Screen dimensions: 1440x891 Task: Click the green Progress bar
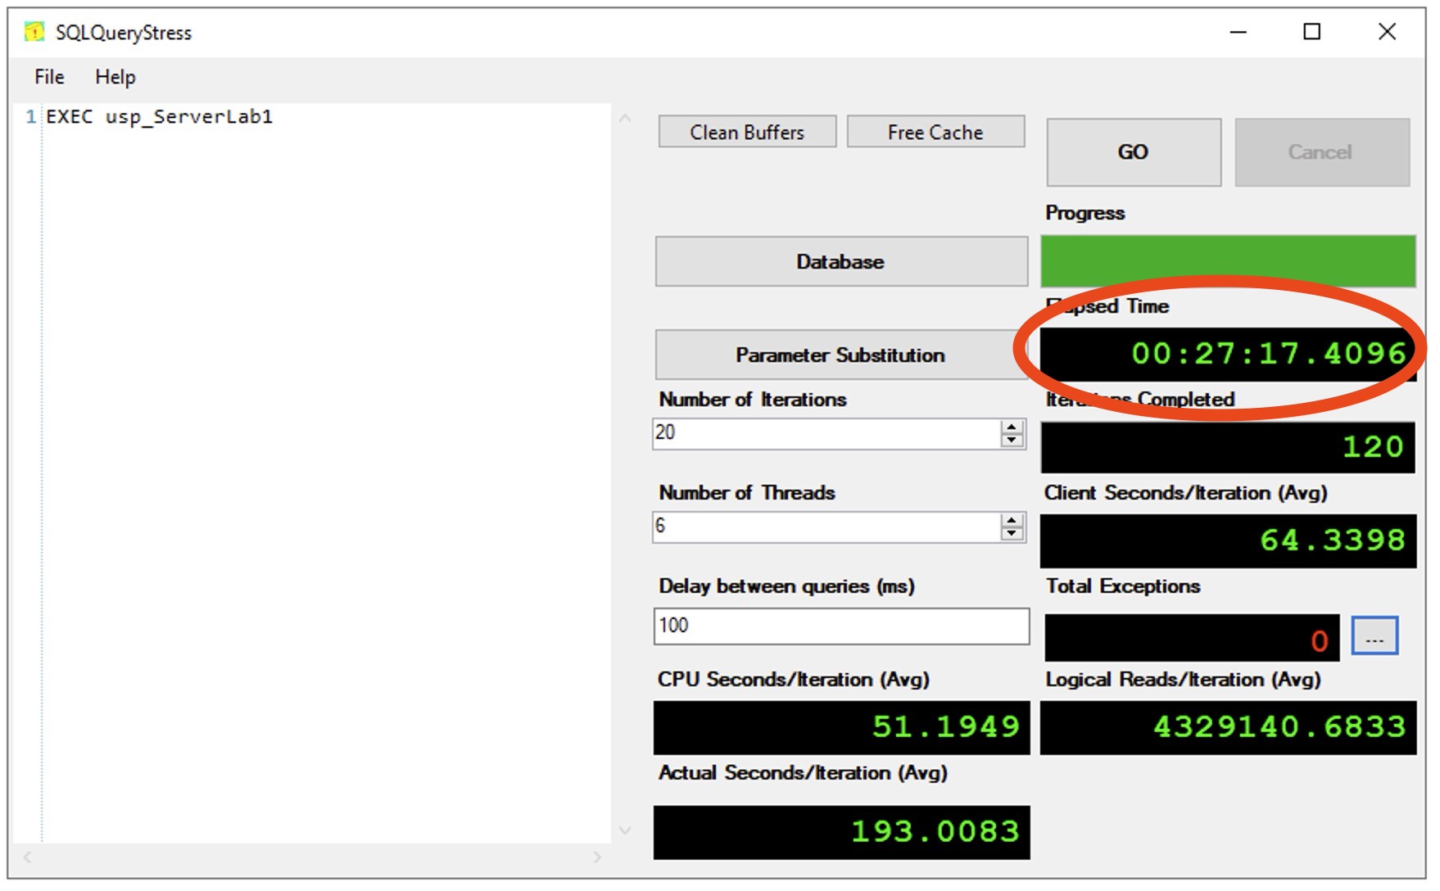1227,261
